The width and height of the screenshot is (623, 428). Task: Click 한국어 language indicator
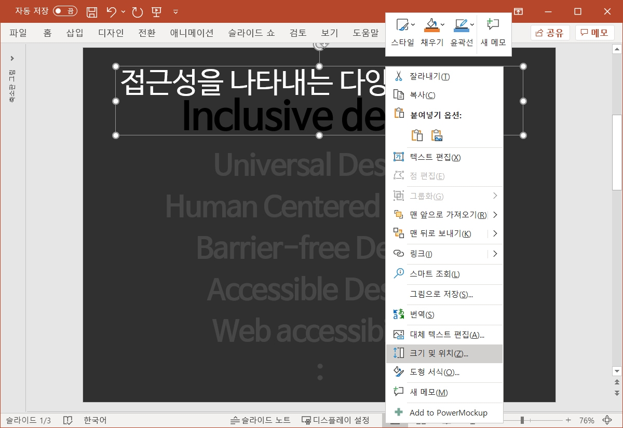point(95,420)
